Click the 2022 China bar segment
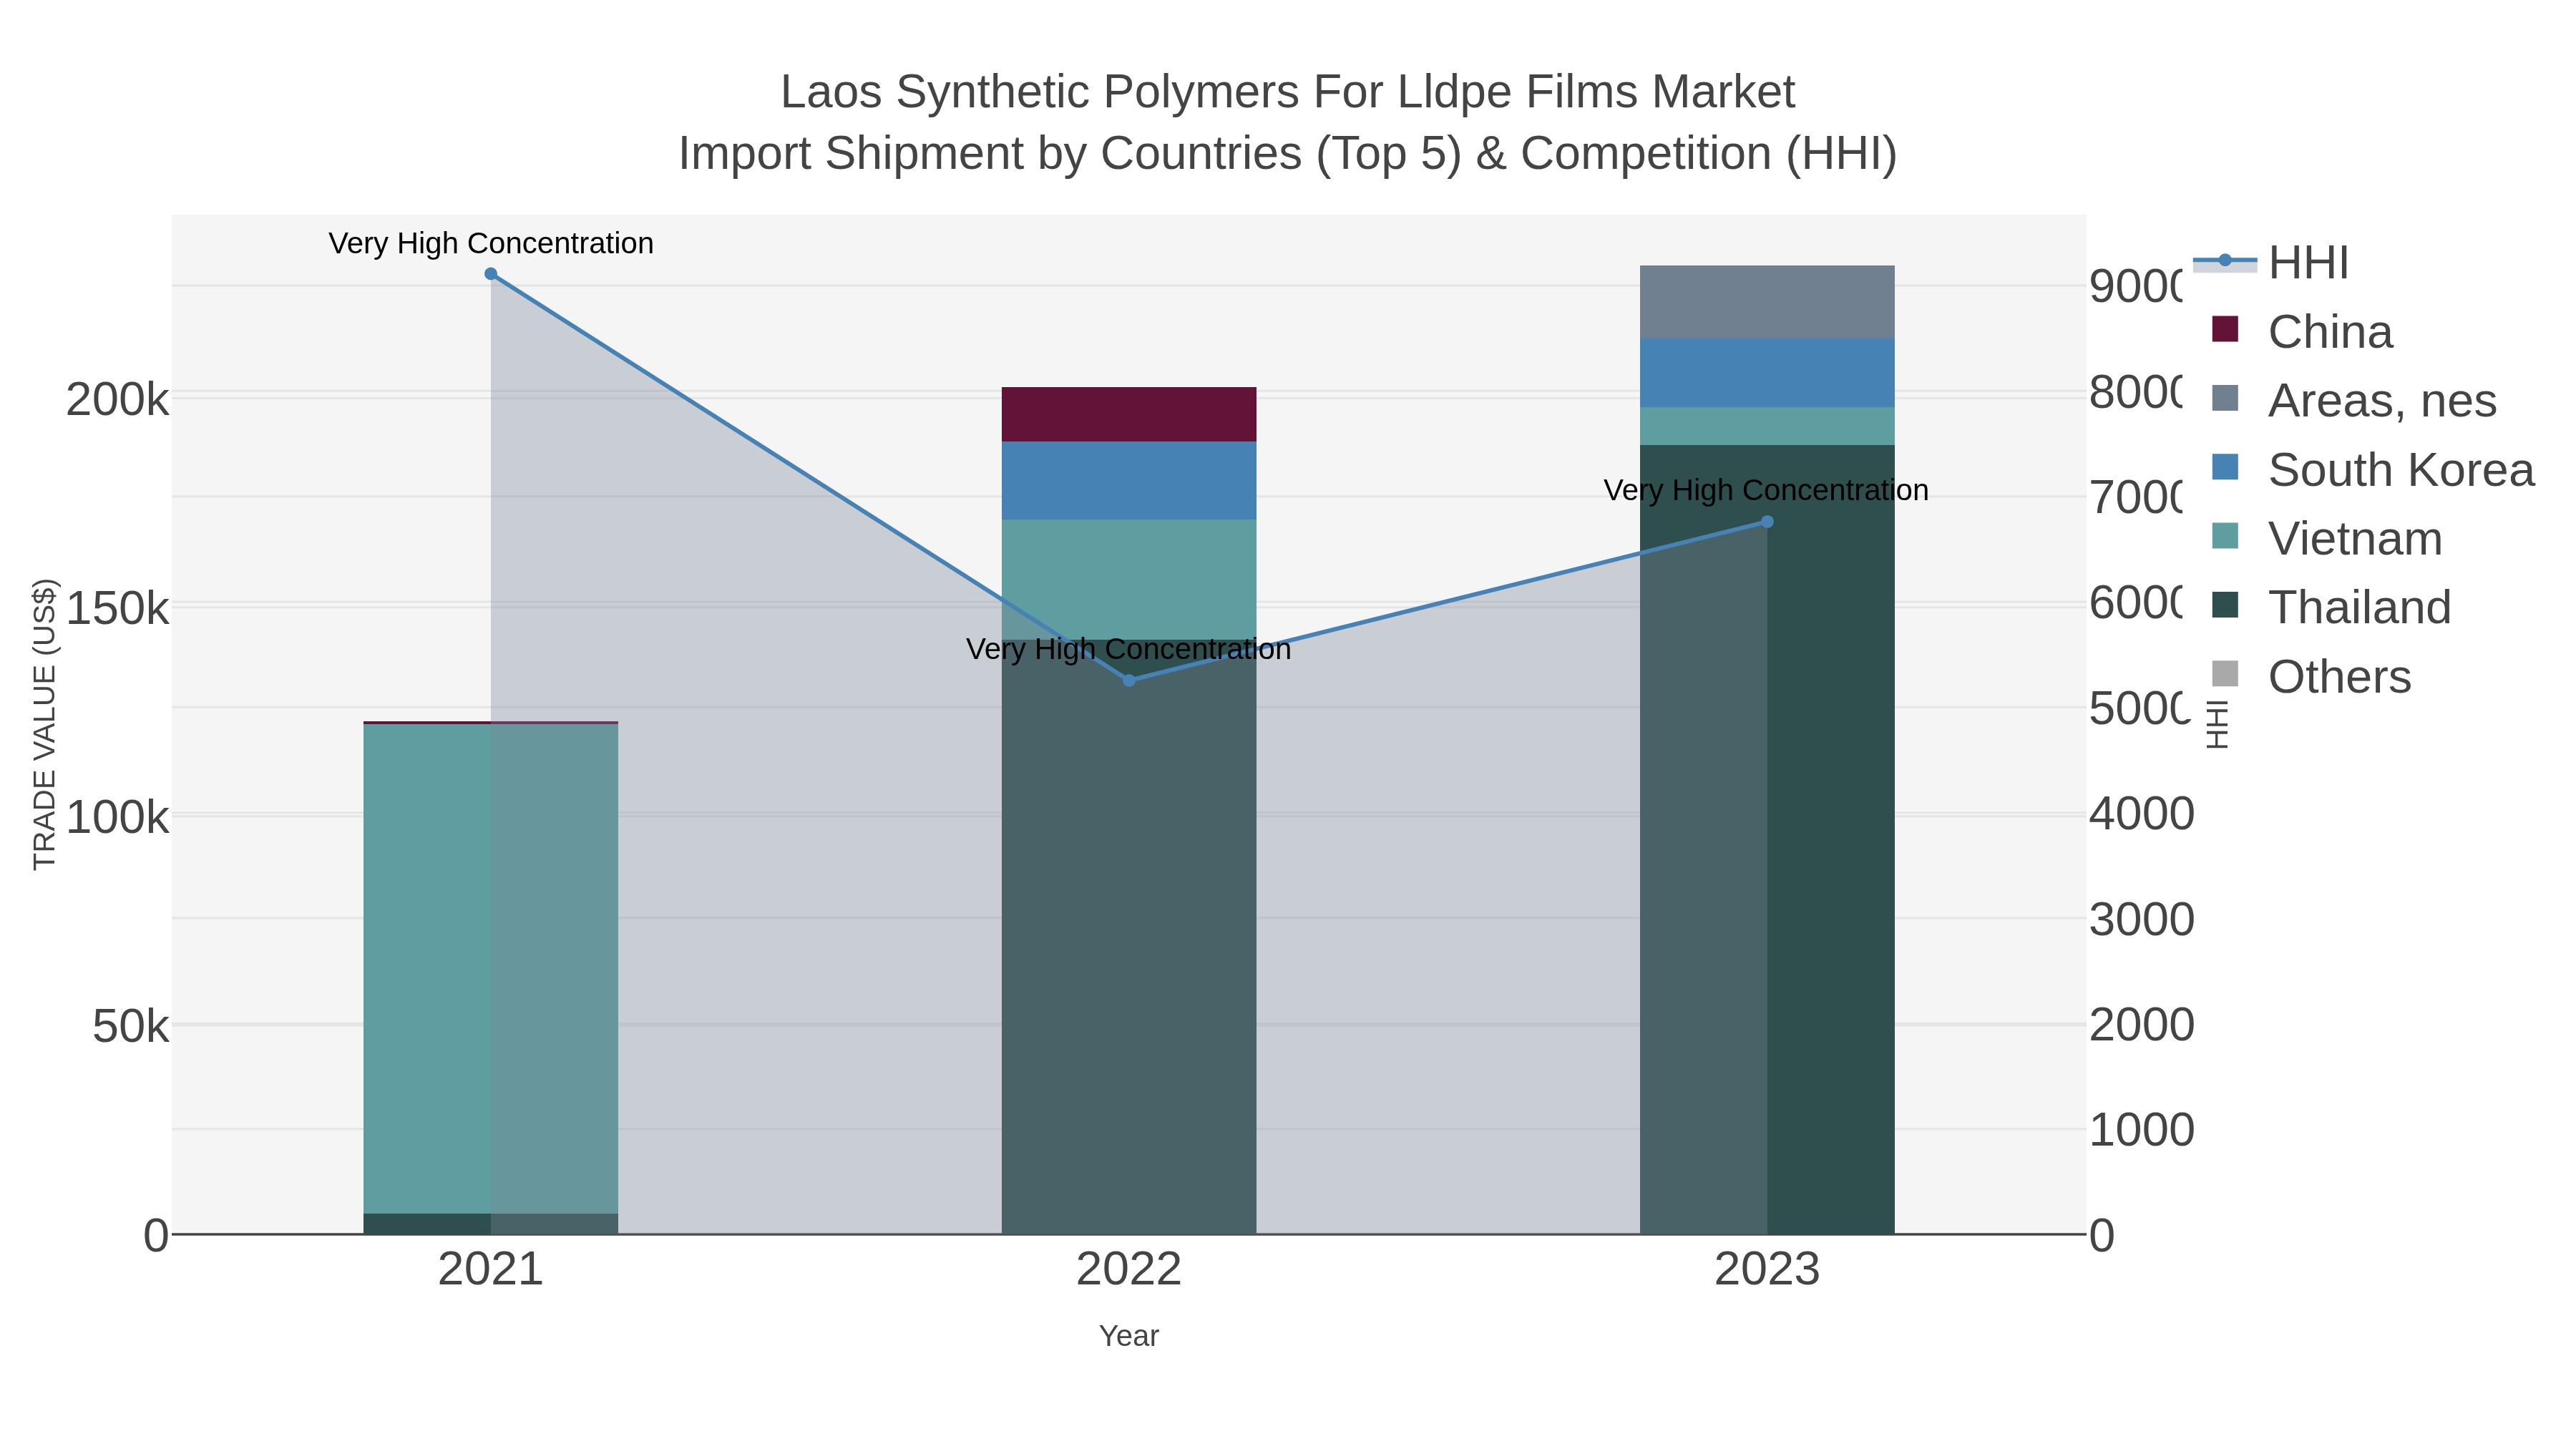 pos(1129,415)
